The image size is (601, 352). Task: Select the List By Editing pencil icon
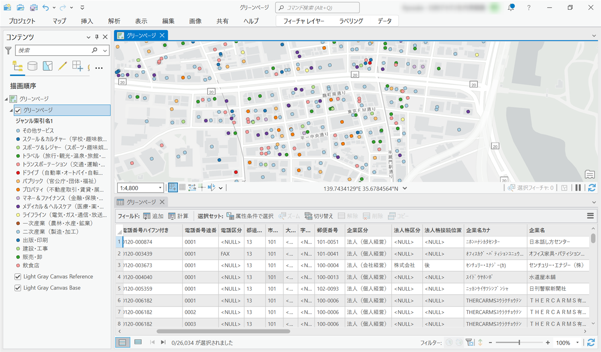pyautogui.click(x=63, y=66)
